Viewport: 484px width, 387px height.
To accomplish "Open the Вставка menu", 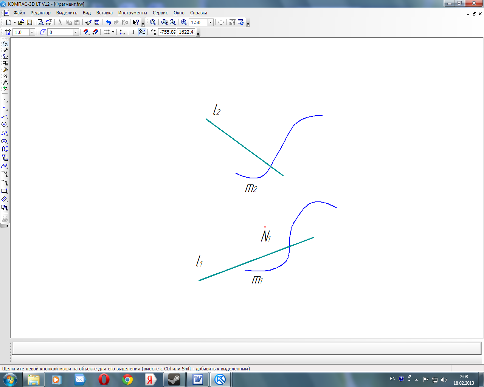I will (104, 13).
